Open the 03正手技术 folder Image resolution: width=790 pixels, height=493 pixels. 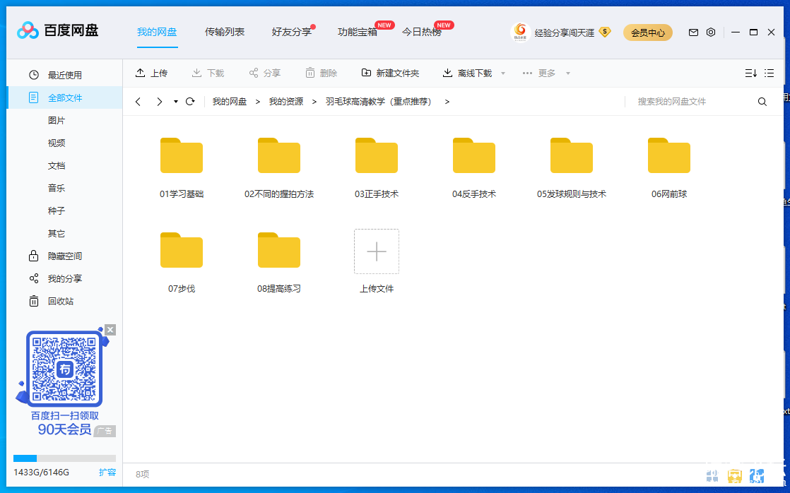(x=377, y=155)
